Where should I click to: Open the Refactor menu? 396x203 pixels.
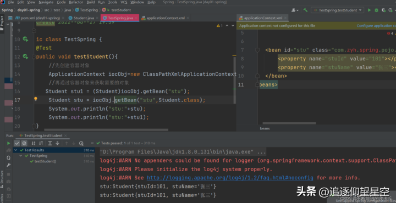point(76,2)
